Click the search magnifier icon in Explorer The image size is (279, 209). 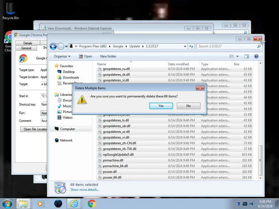click(x=259, y=46)
